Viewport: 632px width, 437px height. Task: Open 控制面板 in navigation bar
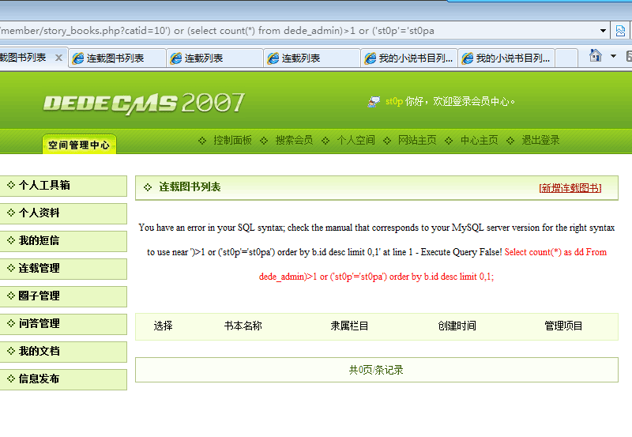point(232,141)
